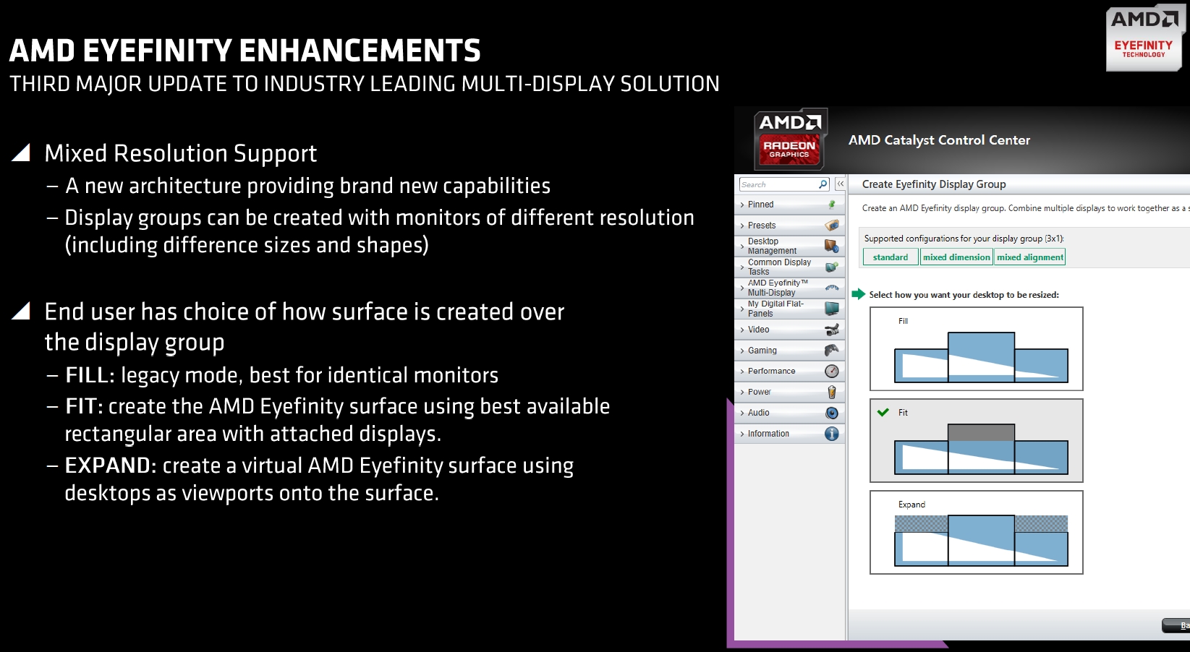Click the Information circle icon
The width and height of the screenshot is (1190, 652).
click(x=832, y=434)
